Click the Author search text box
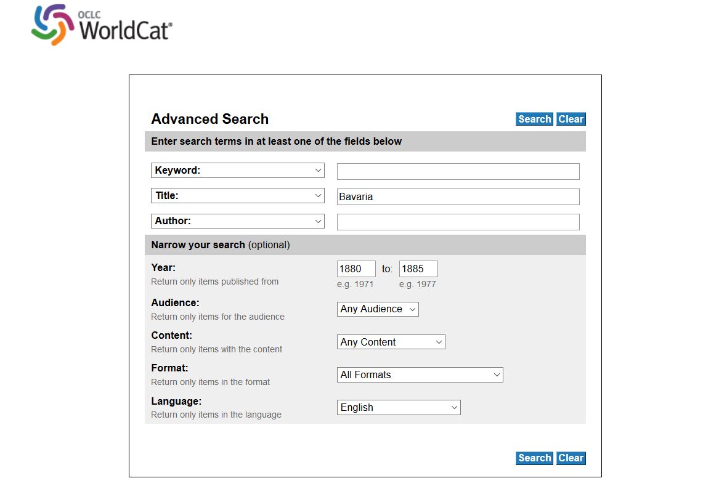711x494 pixels. click(458, 222)
